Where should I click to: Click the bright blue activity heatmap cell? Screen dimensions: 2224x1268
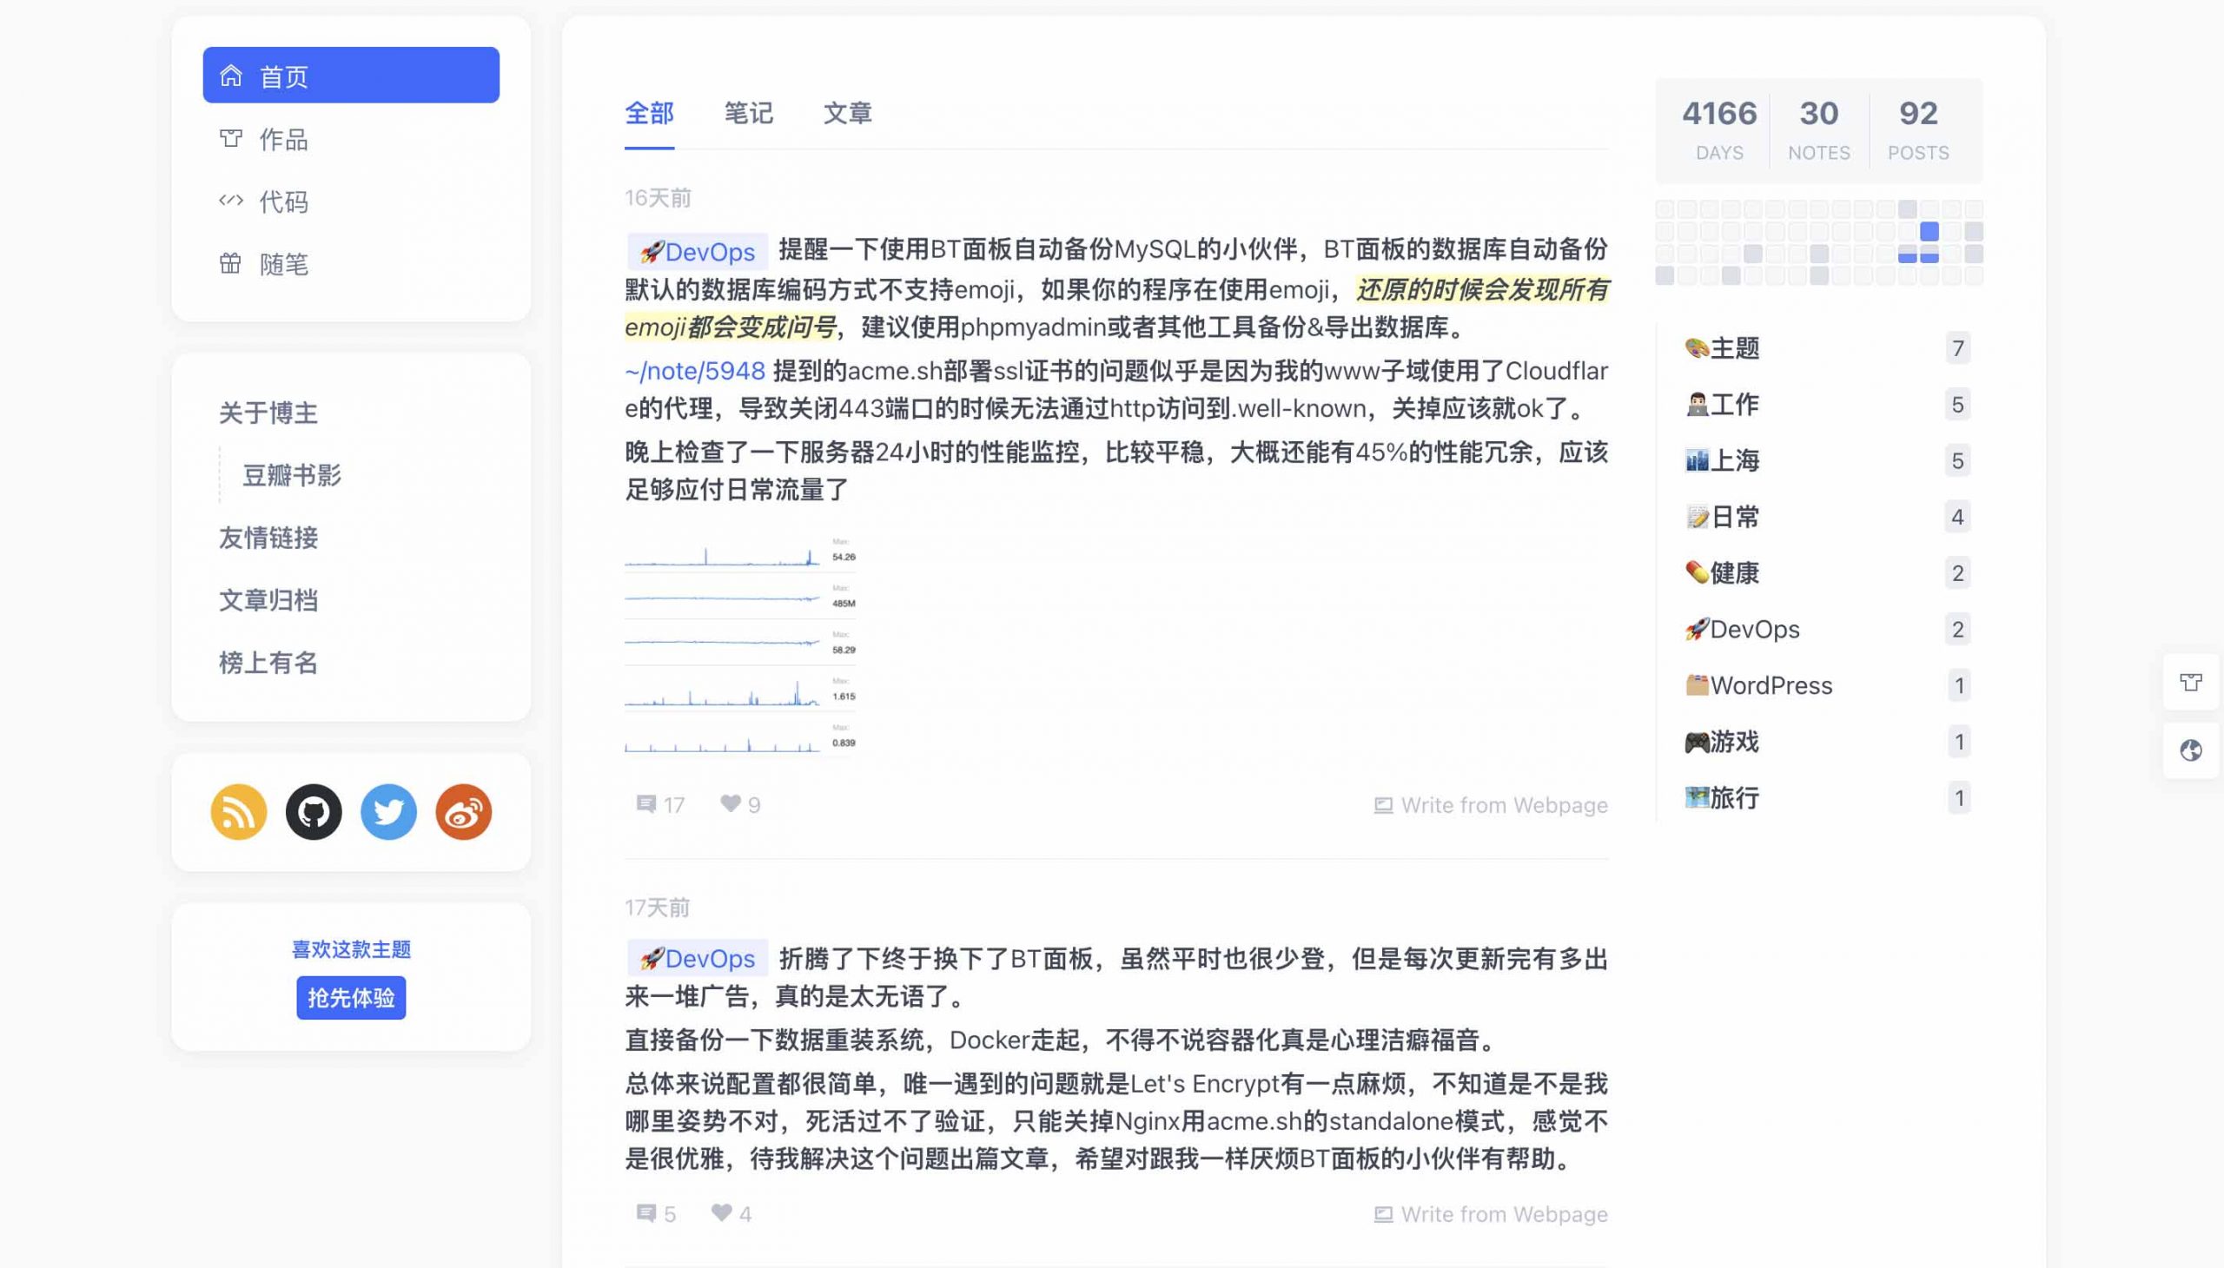coord(1929,231)
